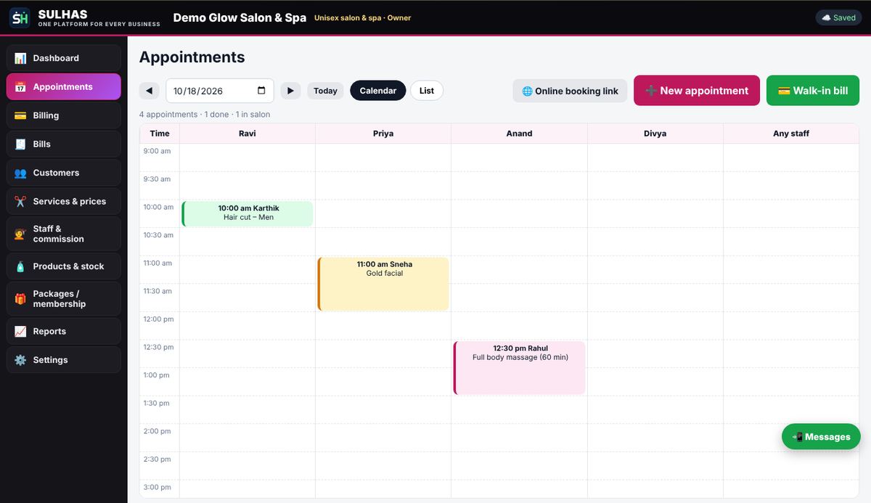This screenshot has height=503, width=871.
Task: Click the cloud Saved status indicator
Action: [838, 18]
